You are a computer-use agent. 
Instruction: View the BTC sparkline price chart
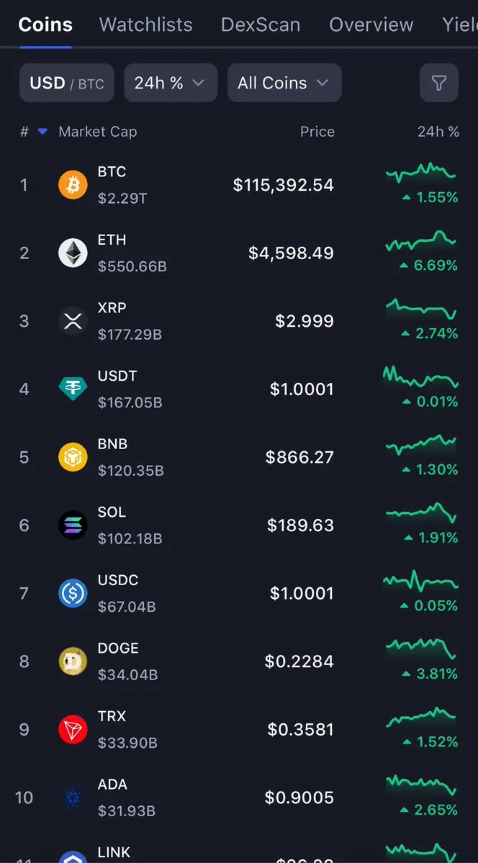pyautogui.click(x=420, y=173)
